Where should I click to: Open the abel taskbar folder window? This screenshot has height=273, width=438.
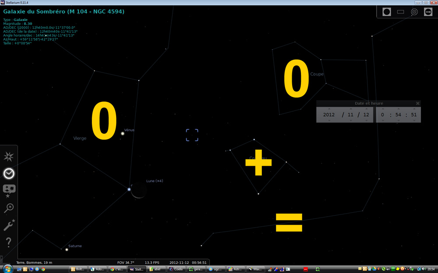tap(156, 269)
